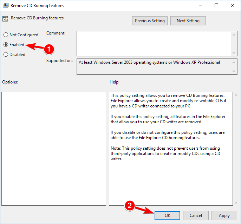This screenshot has width=241, height=224.
Task: Click inside the Comment text box
Action: coord(154,44)
